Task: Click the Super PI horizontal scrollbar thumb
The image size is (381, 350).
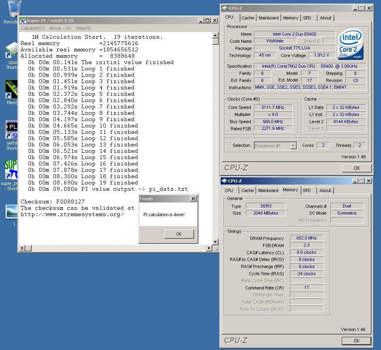Action: pyautogui.click(x=28, y=248)
